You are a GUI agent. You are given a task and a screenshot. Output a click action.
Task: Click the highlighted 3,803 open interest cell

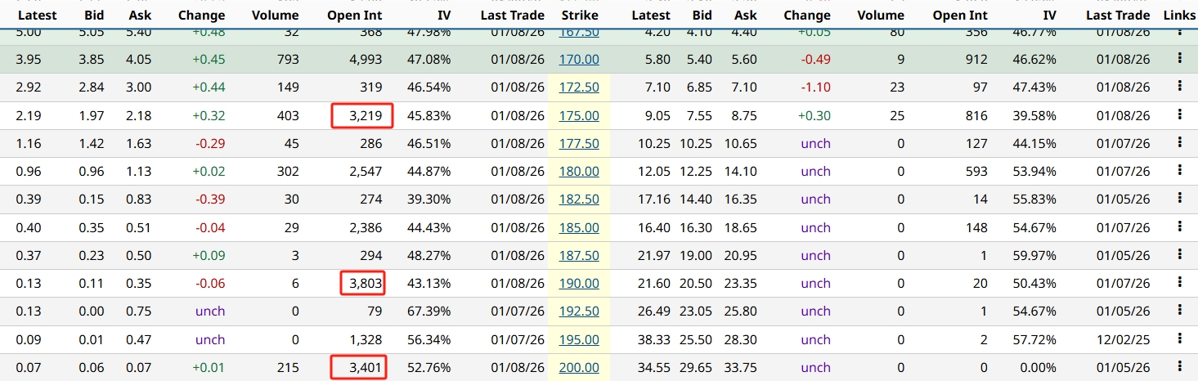click(x=363, y=284)
